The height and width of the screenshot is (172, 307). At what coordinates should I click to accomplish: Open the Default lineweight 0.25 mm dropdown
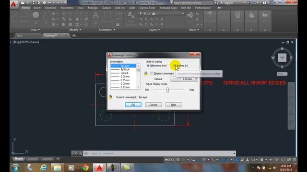tap(184, 79)
